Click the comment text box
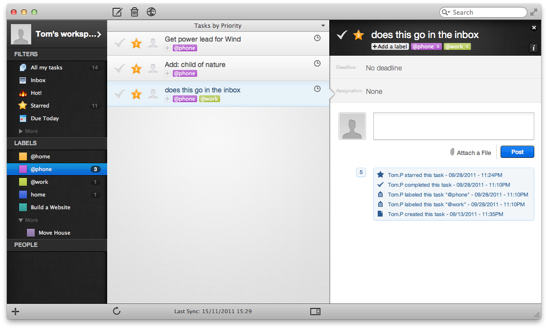Viewport: 548px width, 329px height. [454, 126]
